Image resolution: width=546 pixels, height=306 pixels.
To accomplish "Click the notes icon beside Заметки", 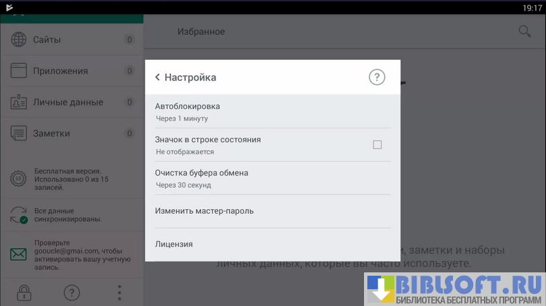I will coord(18,133).
